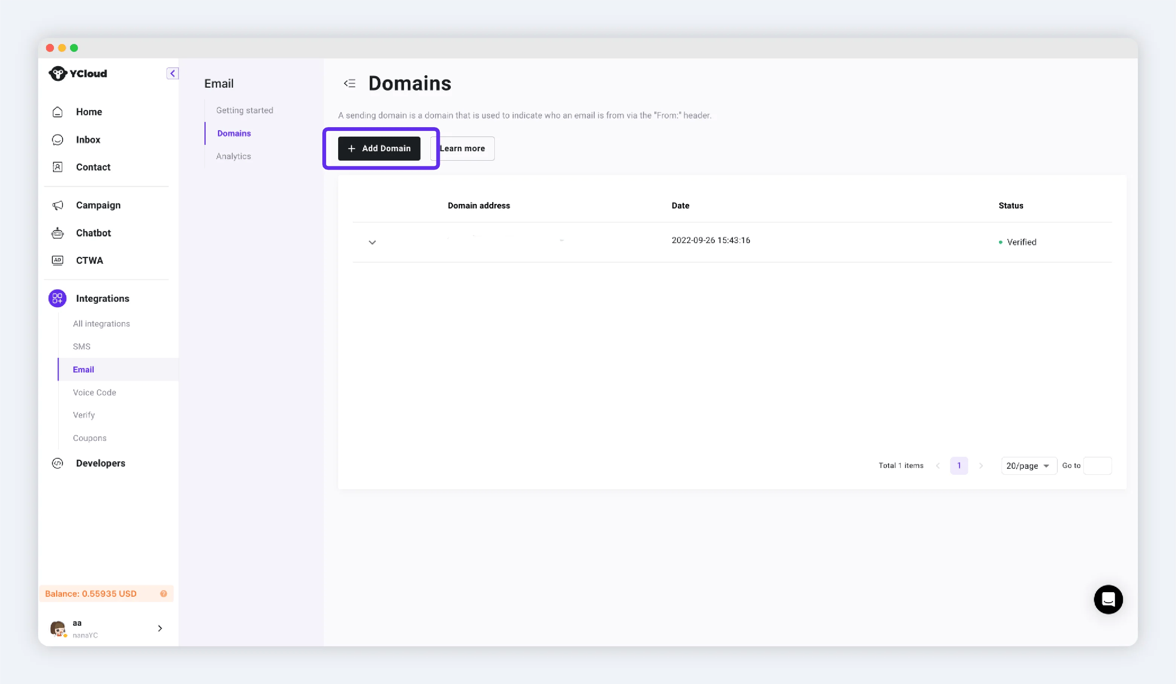Select SMS under Integrations
The width and height of the screenshot is (1176, 684).
pos(82,347)
